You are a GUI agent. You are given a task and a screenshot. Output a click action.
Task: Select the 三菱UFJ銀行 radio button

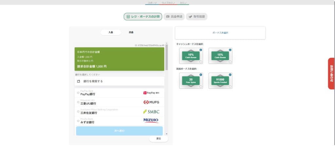click(x=78, y=102)
